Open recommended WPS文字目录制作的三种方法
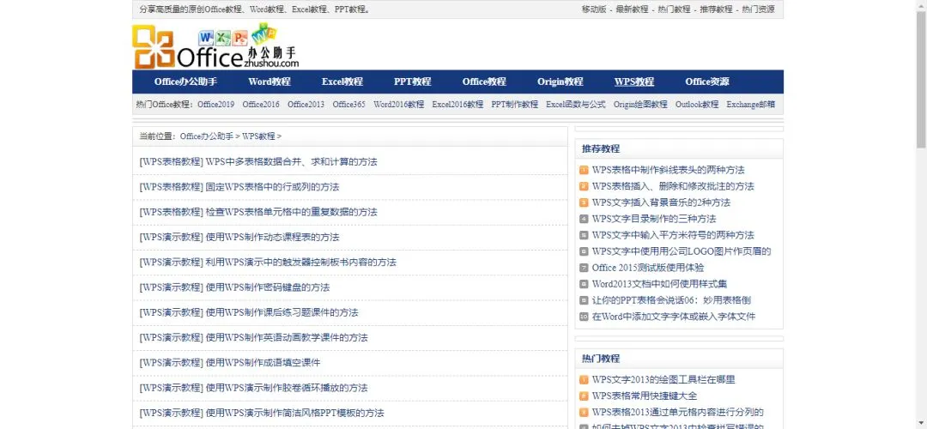Image resolution: width=927 pixels, height=429 pixels. 654,219
